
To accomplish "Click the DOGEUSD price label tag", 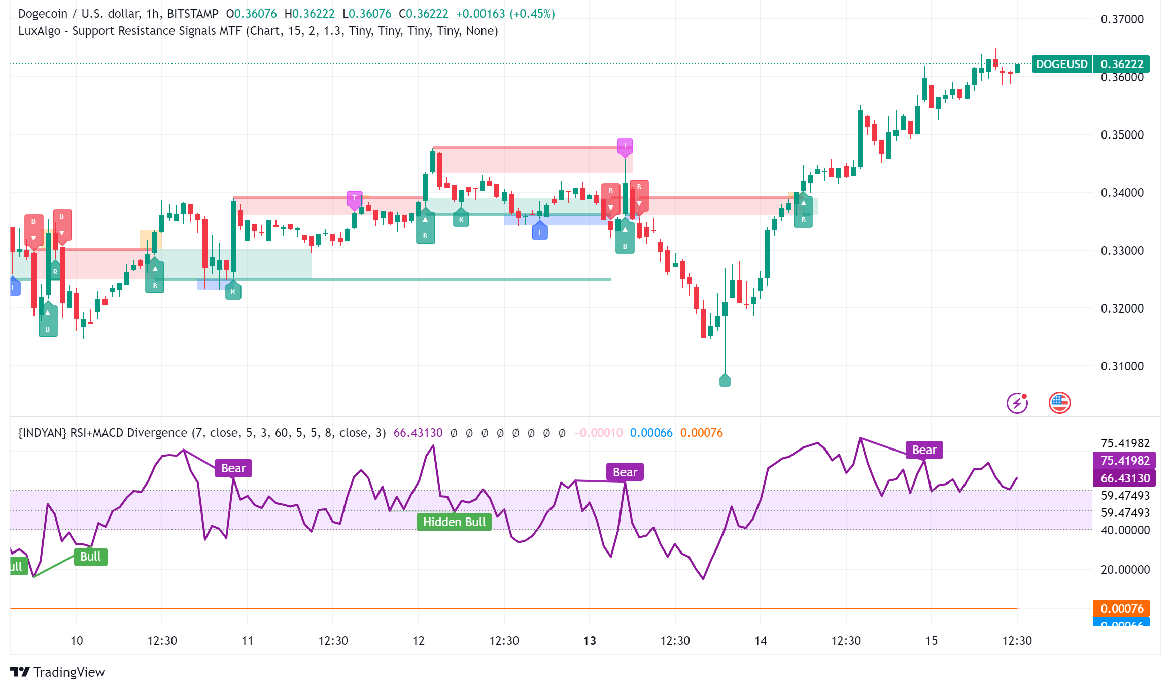I will (x=1061, y=64).
